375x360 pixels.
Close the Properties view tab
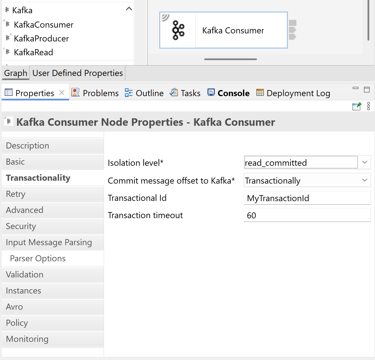(62, 93)
